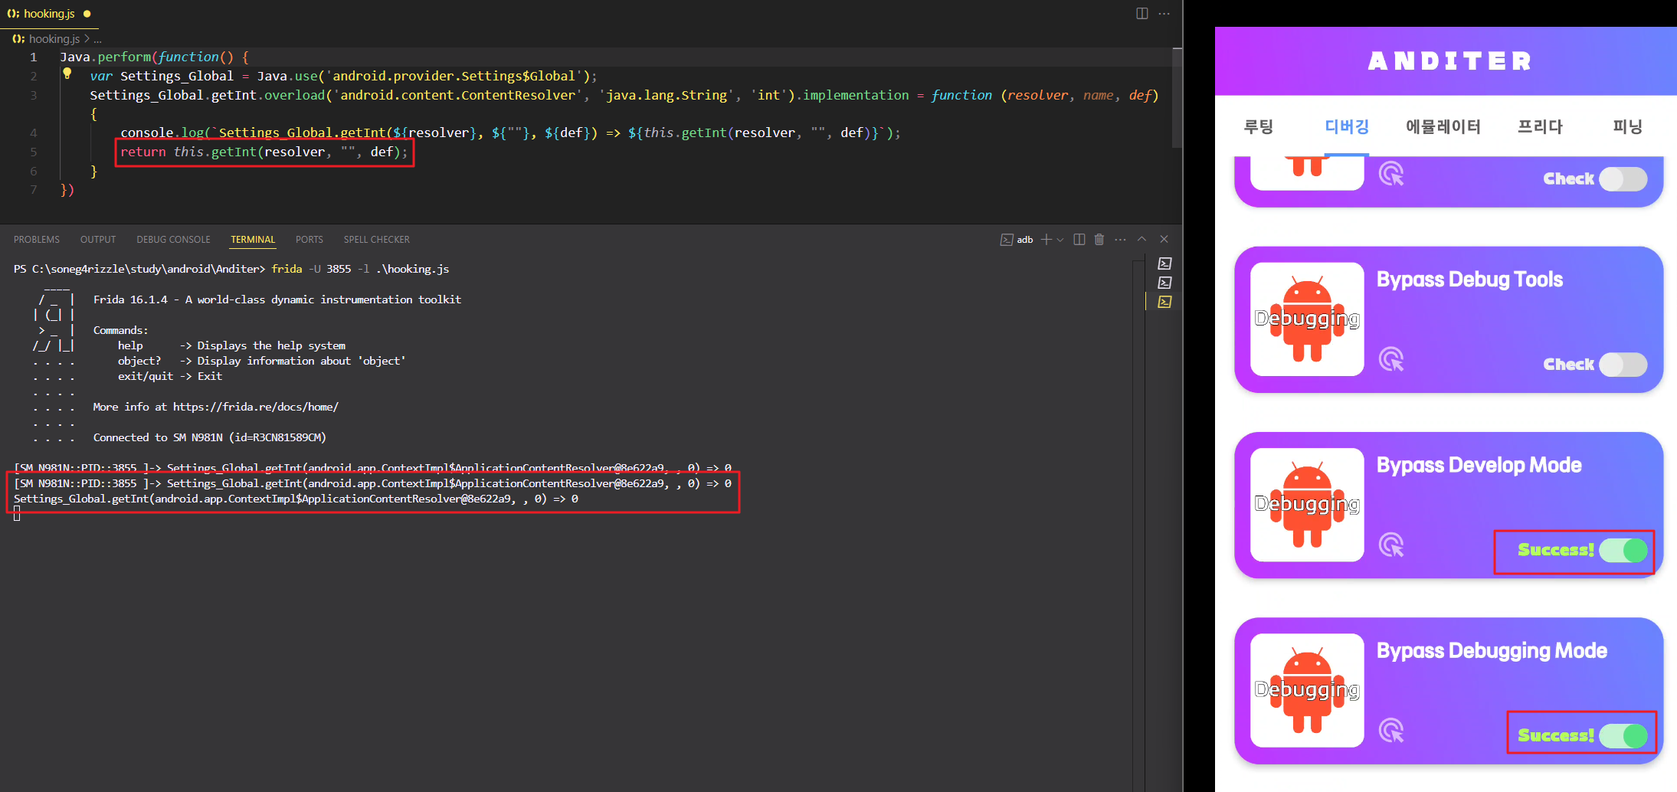Screen dimensions: 1677x792
Task: Toggle Bypass Develop Mode success switch
Action: tap(1623, 550)
